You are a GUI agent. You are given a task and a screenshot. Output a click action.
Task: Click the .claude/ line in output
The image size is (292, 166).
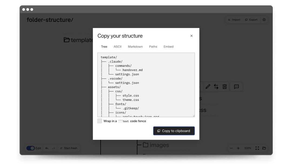[x=115, y=62]
